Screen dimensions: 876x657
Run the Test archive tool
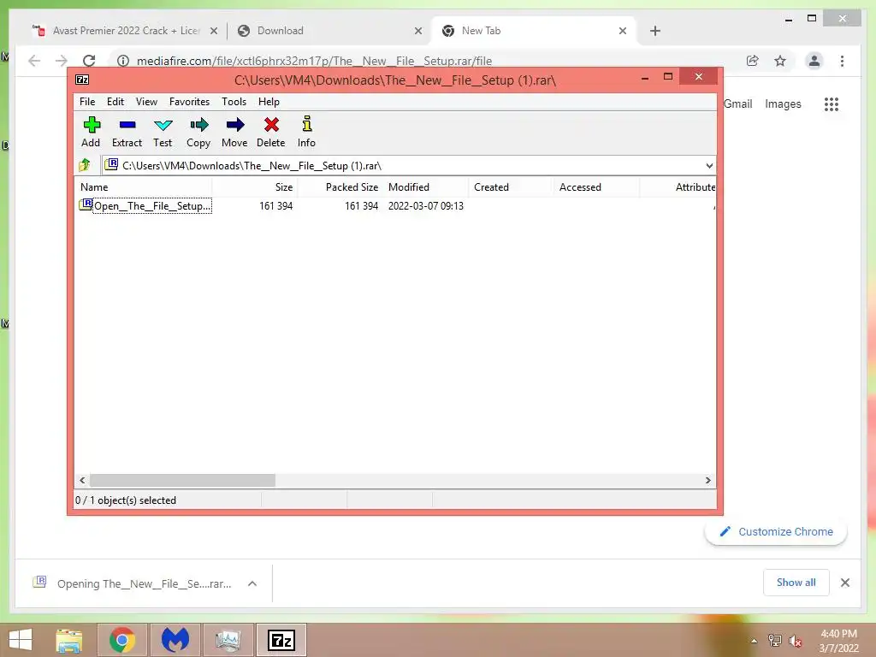(x=163, y=133)
